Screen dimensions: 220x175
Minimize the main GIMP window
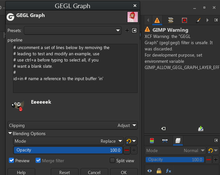(195, 8)
